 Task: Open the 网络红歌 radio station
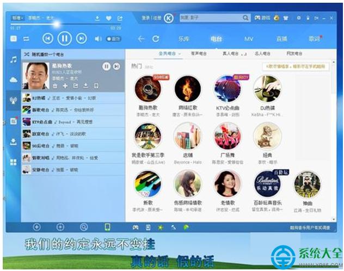coord(188,89)
